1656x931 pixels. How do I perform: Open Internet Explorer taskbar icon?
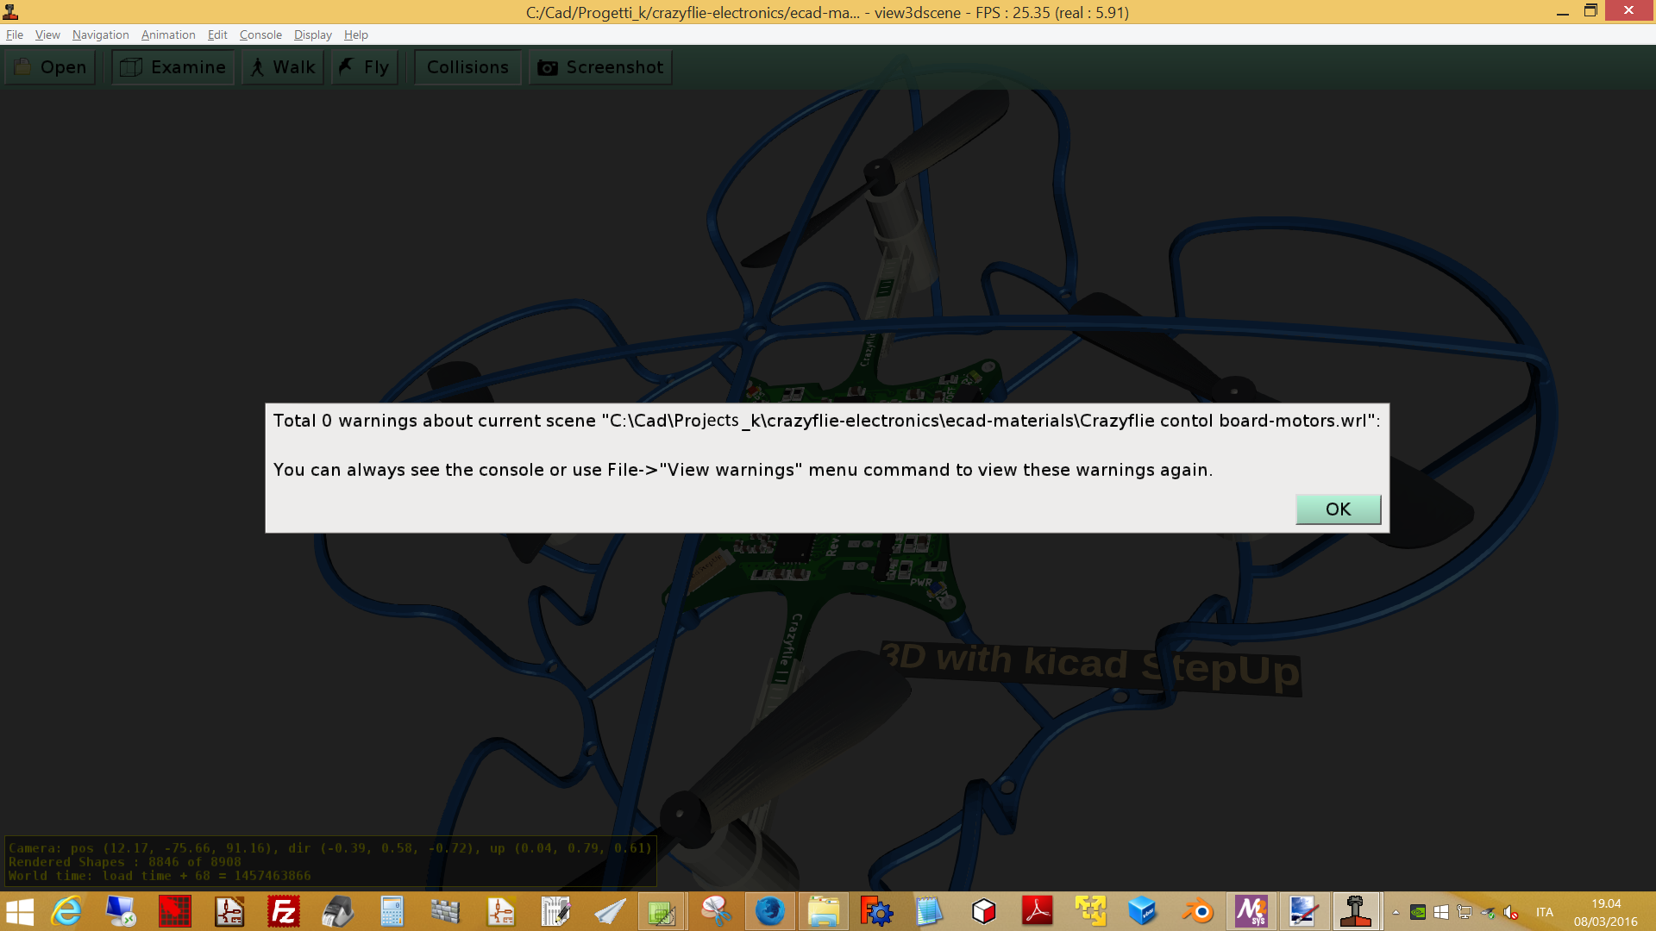[x=67, y=911]
